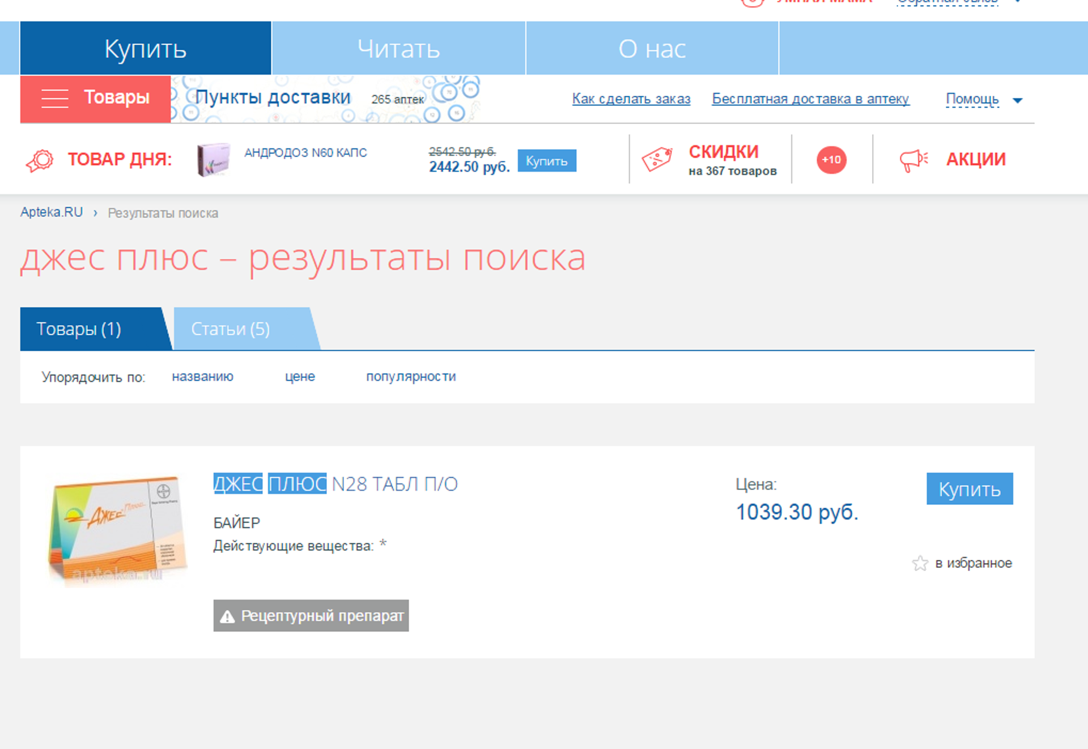Screen dimensions: 1088x749
Task: Click the Помощь dropdown arrow
Action: 1018,100
